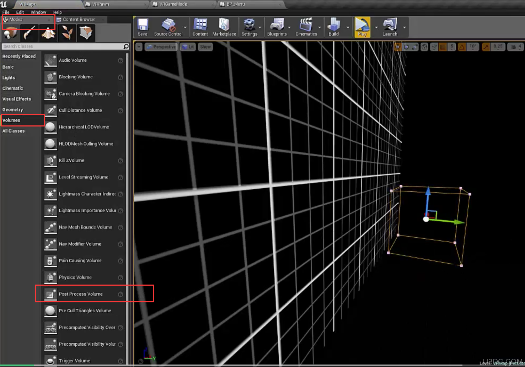Select the Trigger Volume class icon
The width and height of the screenshot is (525, 367).
coord(50,361)
